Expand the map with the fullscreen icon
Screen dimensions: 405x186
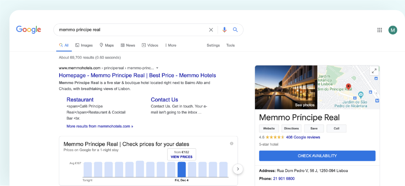tap(374, 71)
